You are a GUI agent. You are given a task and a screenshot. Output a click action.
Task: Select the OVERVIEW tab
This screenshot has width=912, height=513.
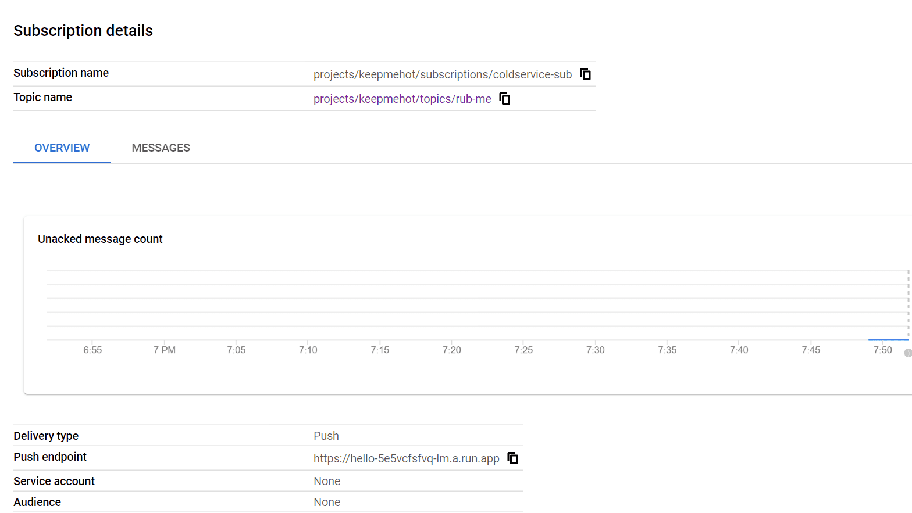pos(62,148)
